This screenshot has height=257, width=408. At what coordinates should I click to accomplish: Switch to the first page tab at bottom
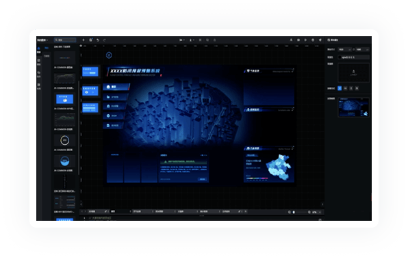99,211
